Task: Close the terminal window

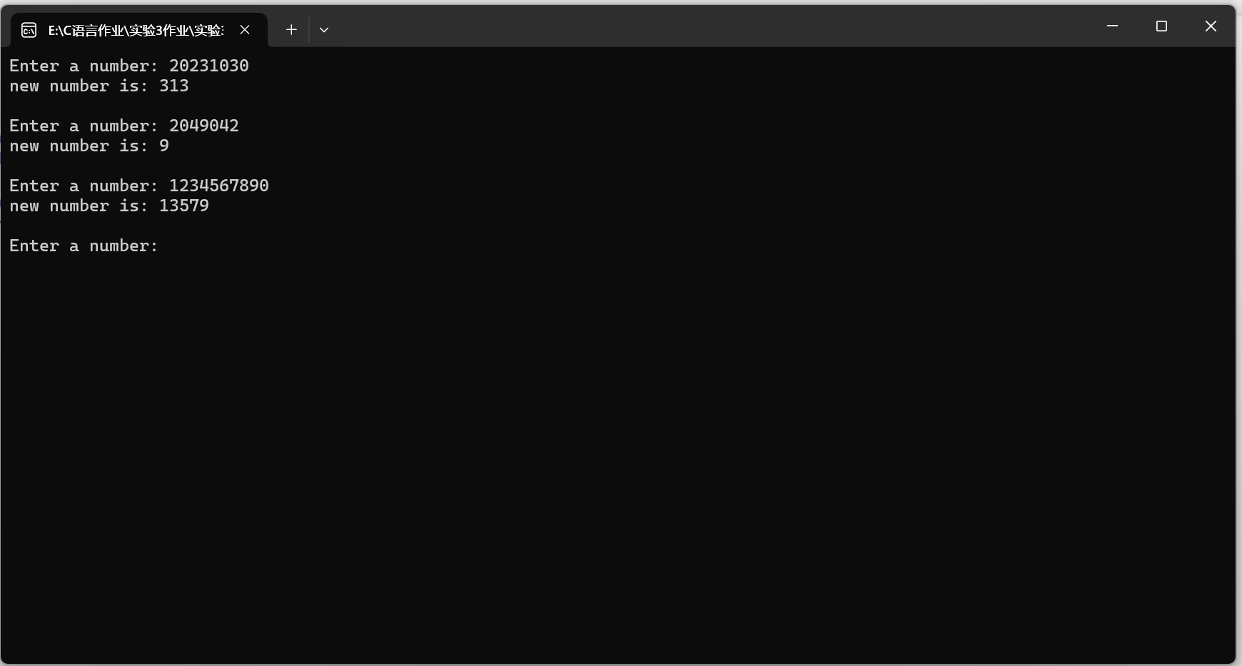Action: (1211, 26)
